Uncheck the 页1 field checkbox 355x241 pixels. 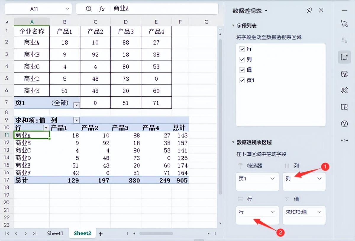click(242, 80)
